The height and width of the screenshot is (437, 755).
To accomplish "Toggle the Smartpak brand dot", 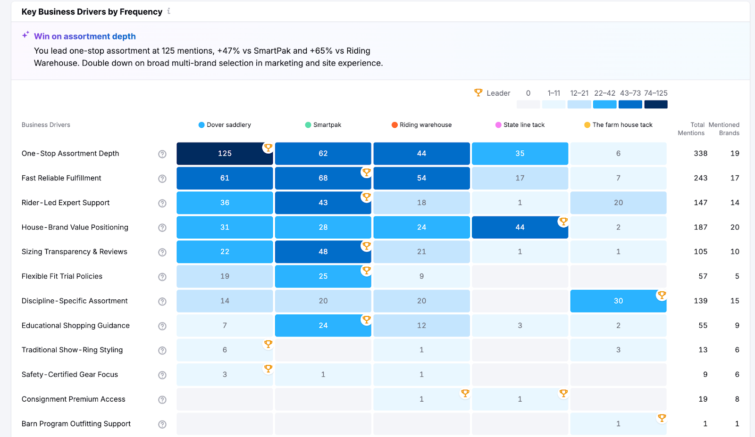I will coord(308,124).
